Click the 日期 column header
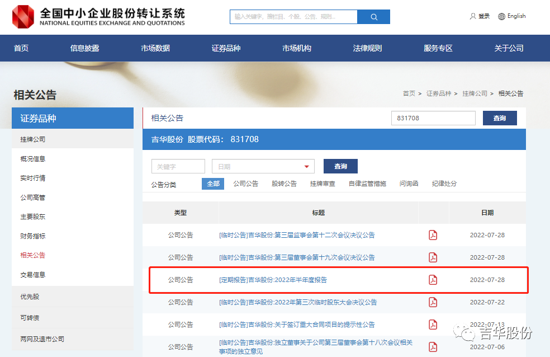Viewport: 550px width, 357px height. point(487,213)
